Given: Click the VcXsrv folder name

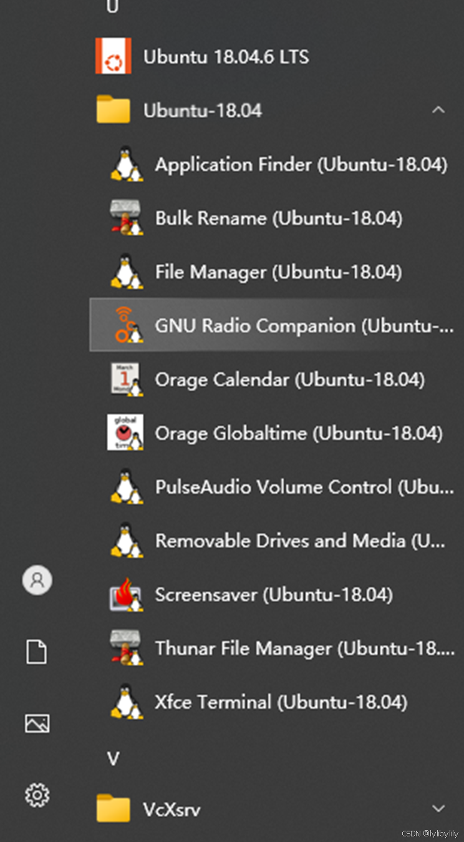Looking at the screenshot, I should pos(172,810).
